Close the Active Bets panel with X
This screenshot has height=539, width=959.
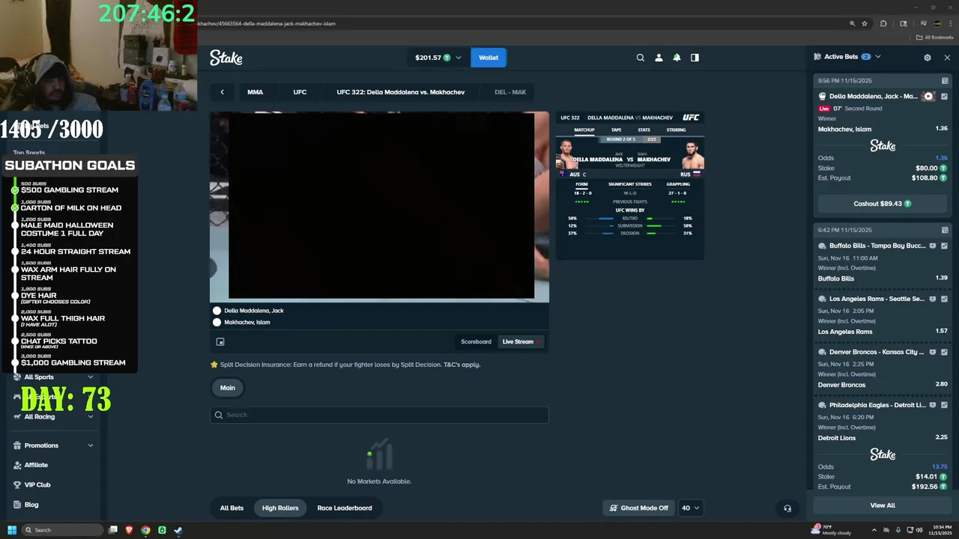[x=947, y=57]
